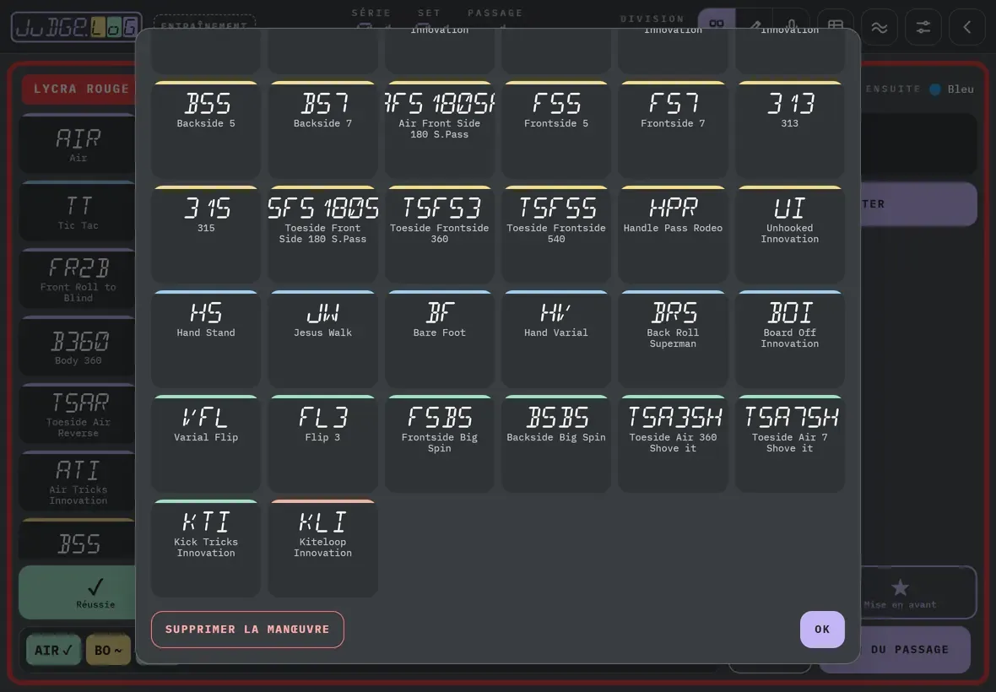Select the Frontside Big Spin card
Screen dimensions: 996x692
click(440, 444)
